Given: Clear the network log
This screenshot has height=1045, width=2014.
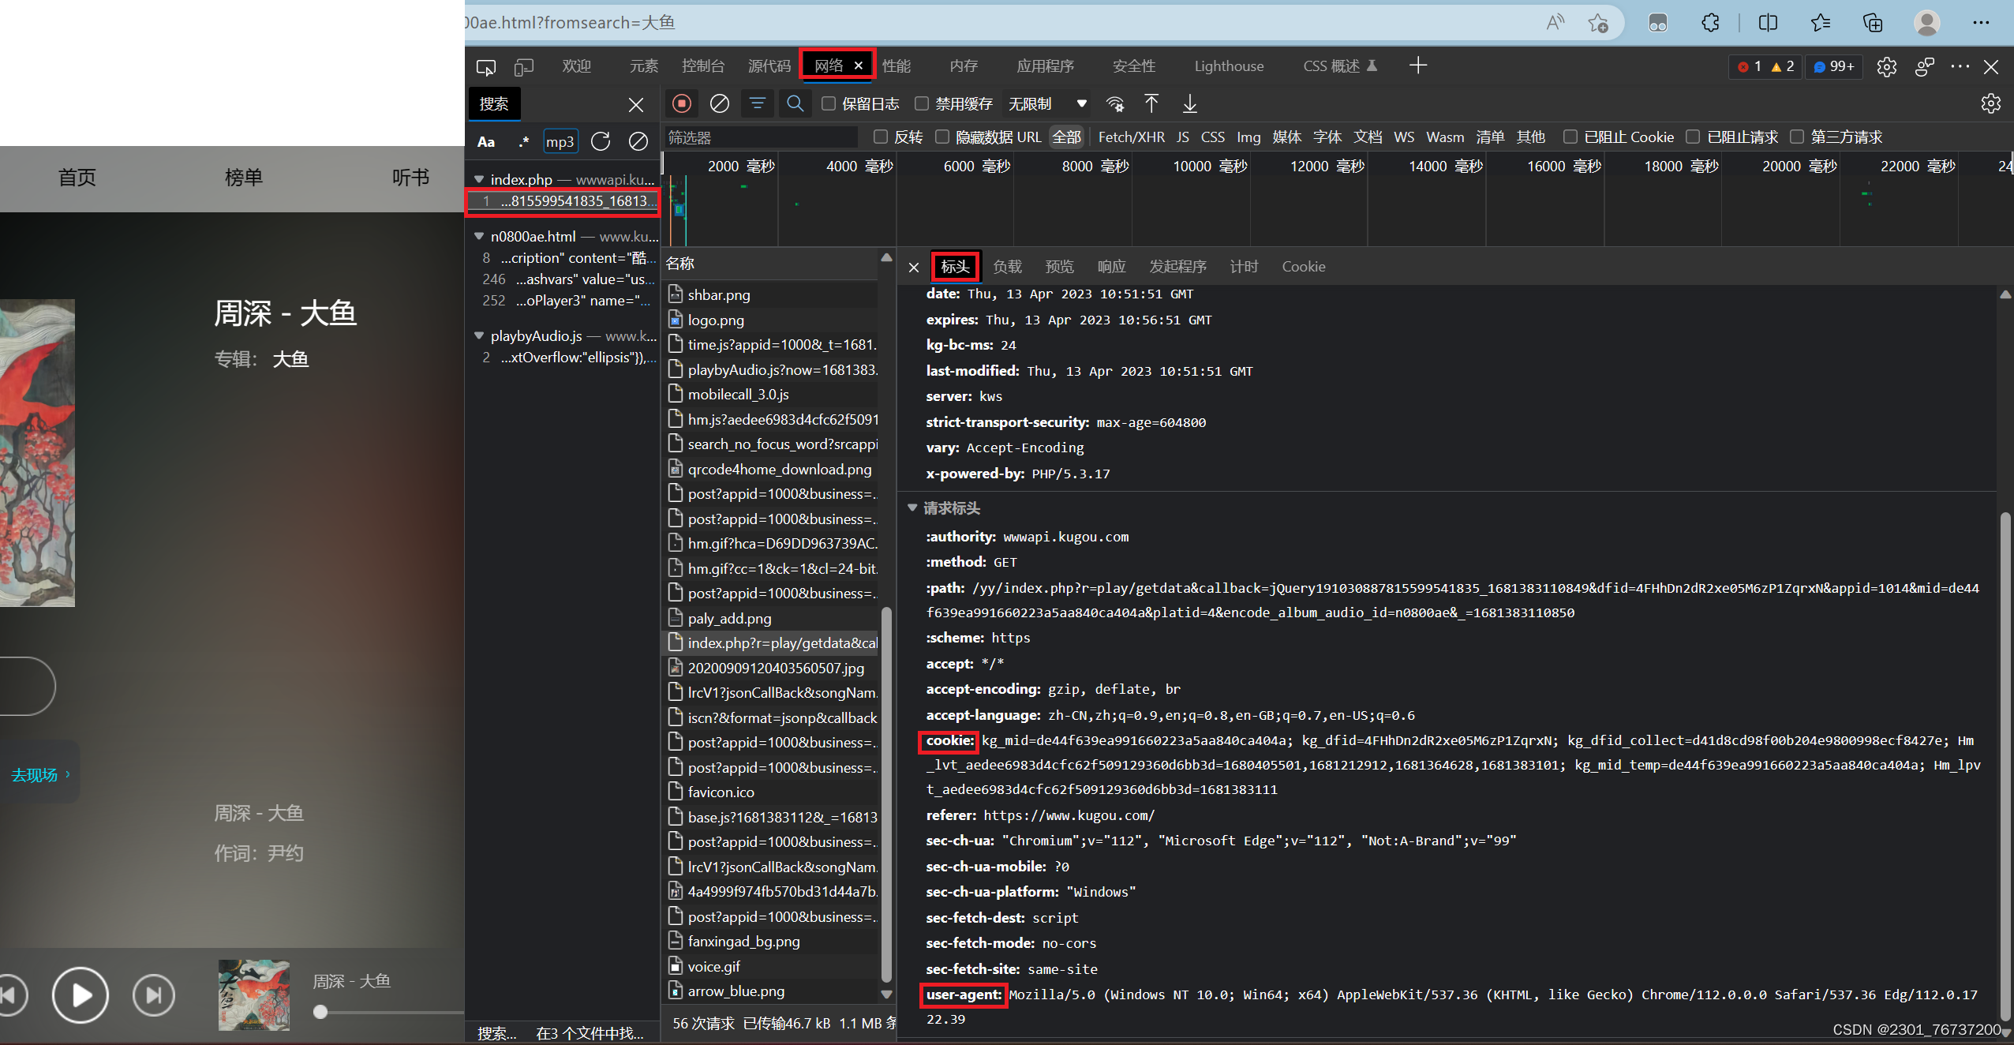Looking at the screenshot, I should tap(719, 103).
